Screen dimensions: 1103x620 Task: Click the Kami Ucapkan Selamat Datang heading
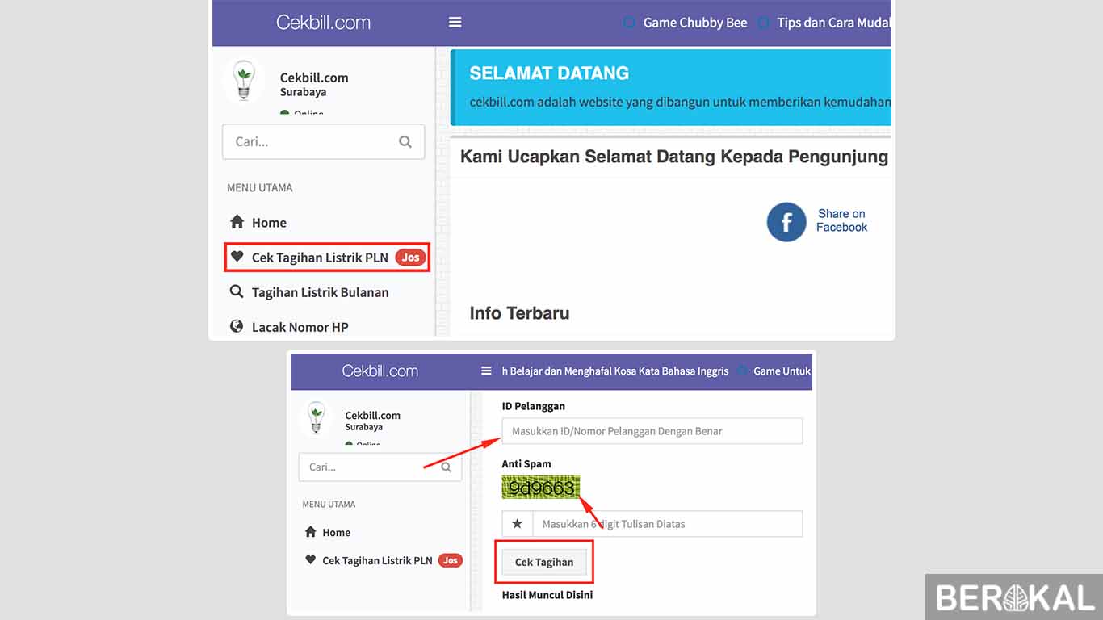click(x=674, y=157)
